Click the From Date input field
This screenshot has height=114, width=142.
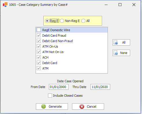(x=59, y=87)
